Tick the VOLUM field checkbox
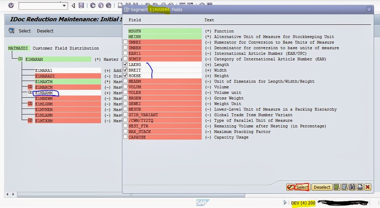The height and width of the screenshot is (208, 380). tap(125, 86)
